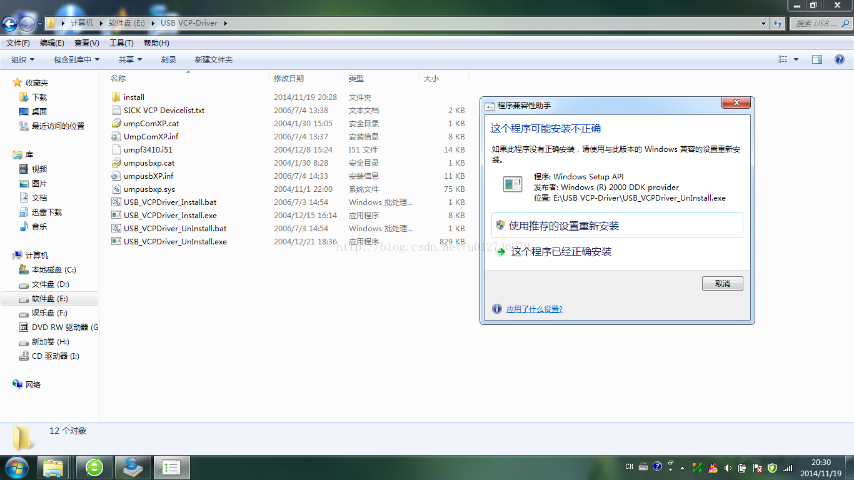This screenshot has width=854, height=480.
Task: Toggle the preview pane icon
Action: pyautogui.click(x=817, y=59)
